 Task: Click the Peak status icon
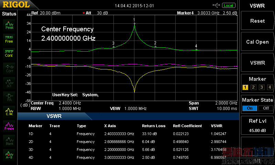coord(9,25)
